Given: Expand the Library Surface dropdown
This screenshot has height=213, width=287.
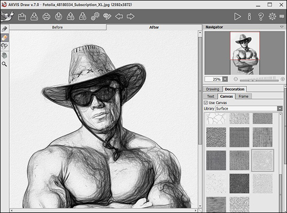Looking at the screenshot, I should tap(280, 108).
